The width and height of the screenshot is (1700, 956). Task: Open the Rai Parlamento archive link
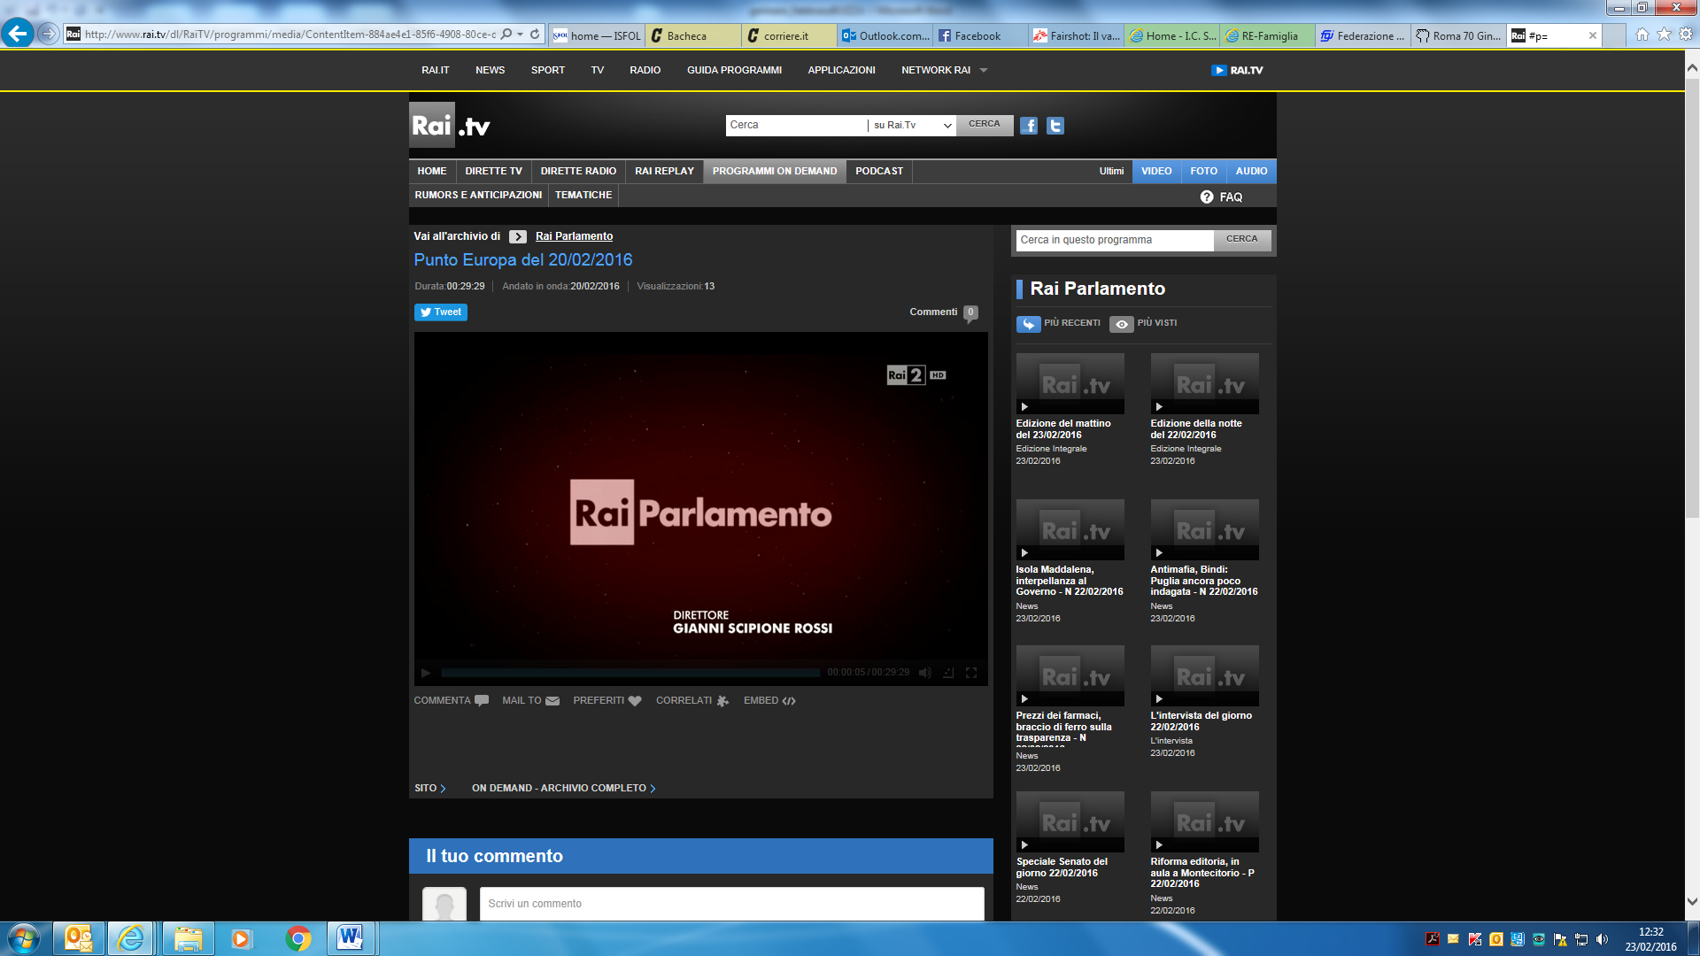tap(574, 236)
